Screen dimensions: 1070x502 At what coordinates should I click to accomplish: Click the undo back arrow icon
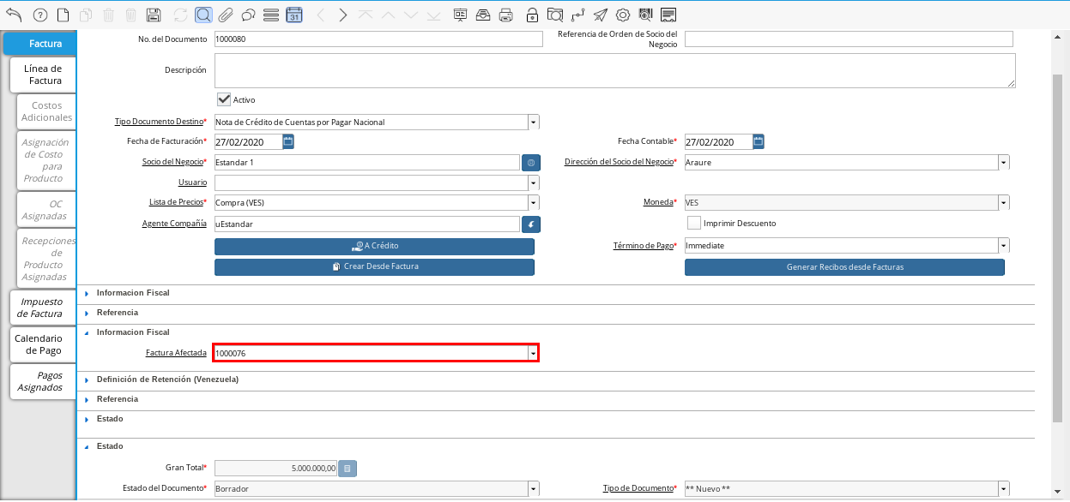[14, 15]
